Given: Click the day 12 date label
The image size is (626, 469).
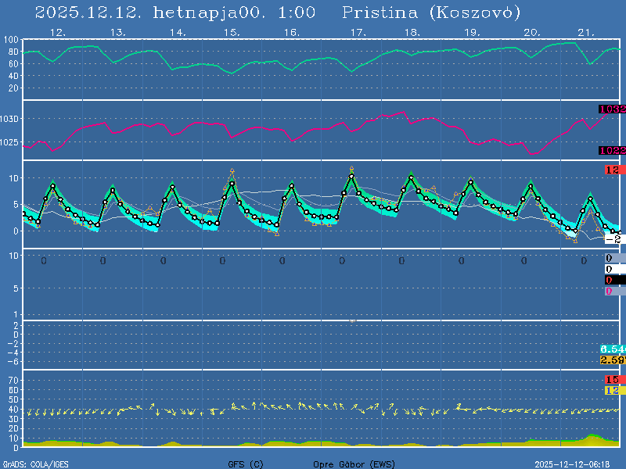Looking at the screenshot, I should pos(56,33).
